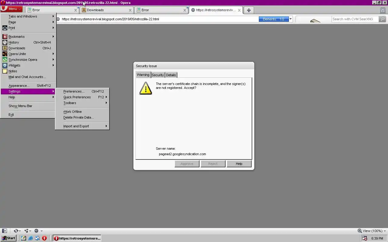Switch to the Downloads browser tab
This screenshot has height=242, width=388.
(107, 10)
